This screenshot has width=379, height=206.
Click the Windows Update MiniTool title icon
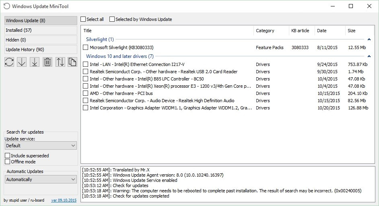coord(7,6)
